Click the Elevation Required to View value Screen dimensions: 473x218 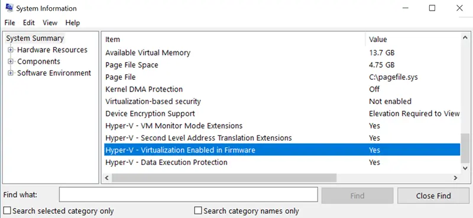[414, 113]
